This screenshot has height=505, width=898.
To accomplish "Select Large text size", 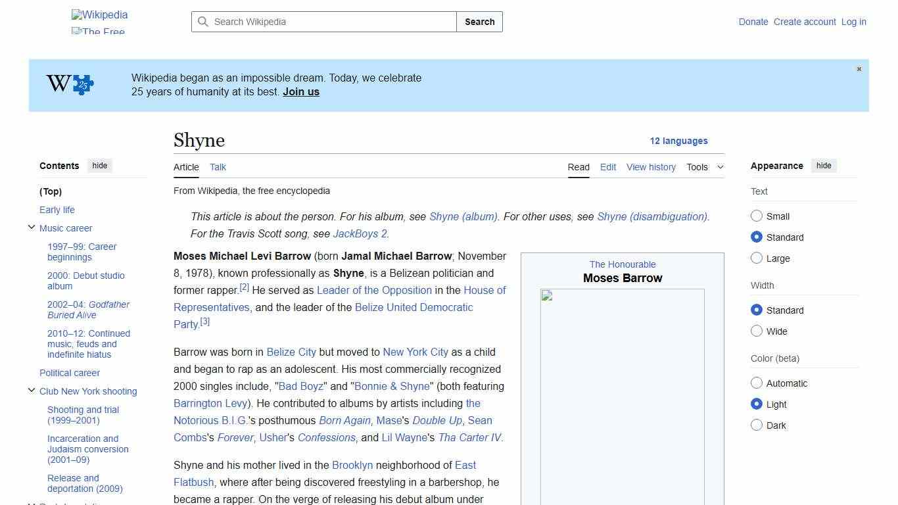I will coord(757,258).
